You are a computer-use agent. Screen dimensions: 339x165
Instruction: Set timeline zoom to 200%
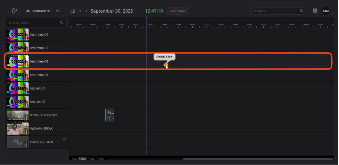[101, 159]
